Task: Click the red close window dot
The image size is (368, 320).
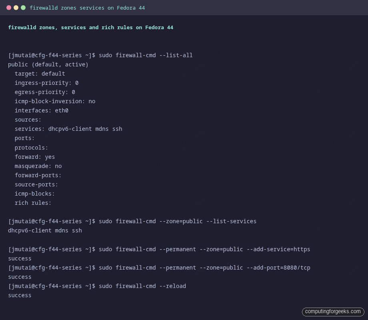Action: point(9,8)
